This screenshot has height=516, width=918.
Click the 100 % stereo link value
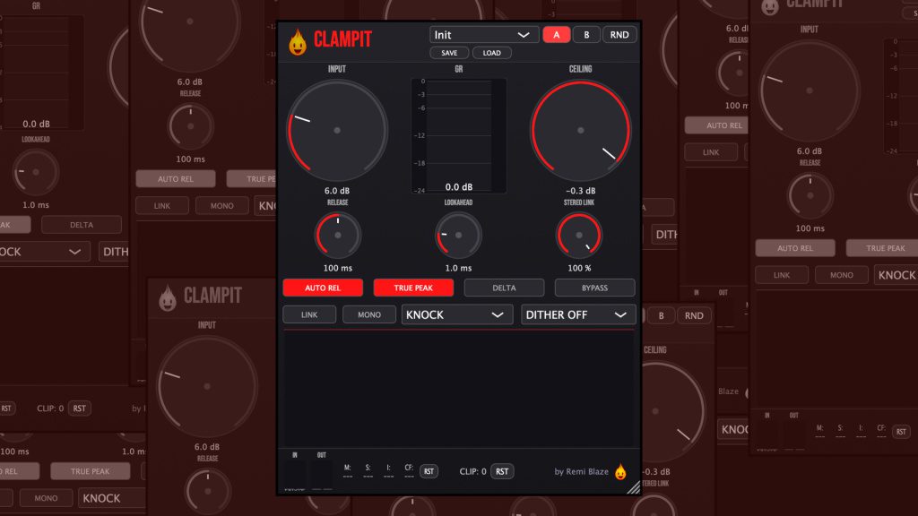point(579,268)
